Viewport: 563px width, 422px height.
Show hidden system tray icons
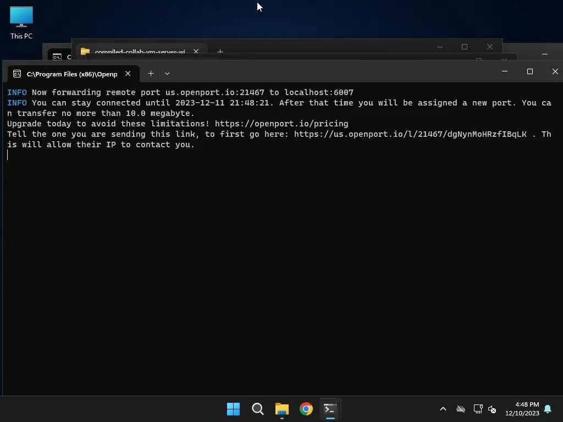(x=443, y=409)
